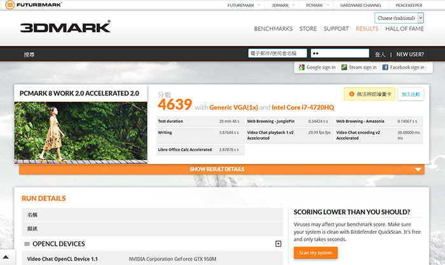
Task: Click the Facebook sign in icon
Action: [385, 67]
